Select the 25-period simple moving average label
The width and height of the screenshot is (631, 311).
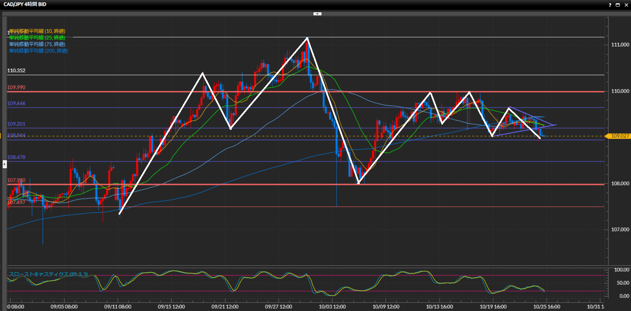pos(37,38)
